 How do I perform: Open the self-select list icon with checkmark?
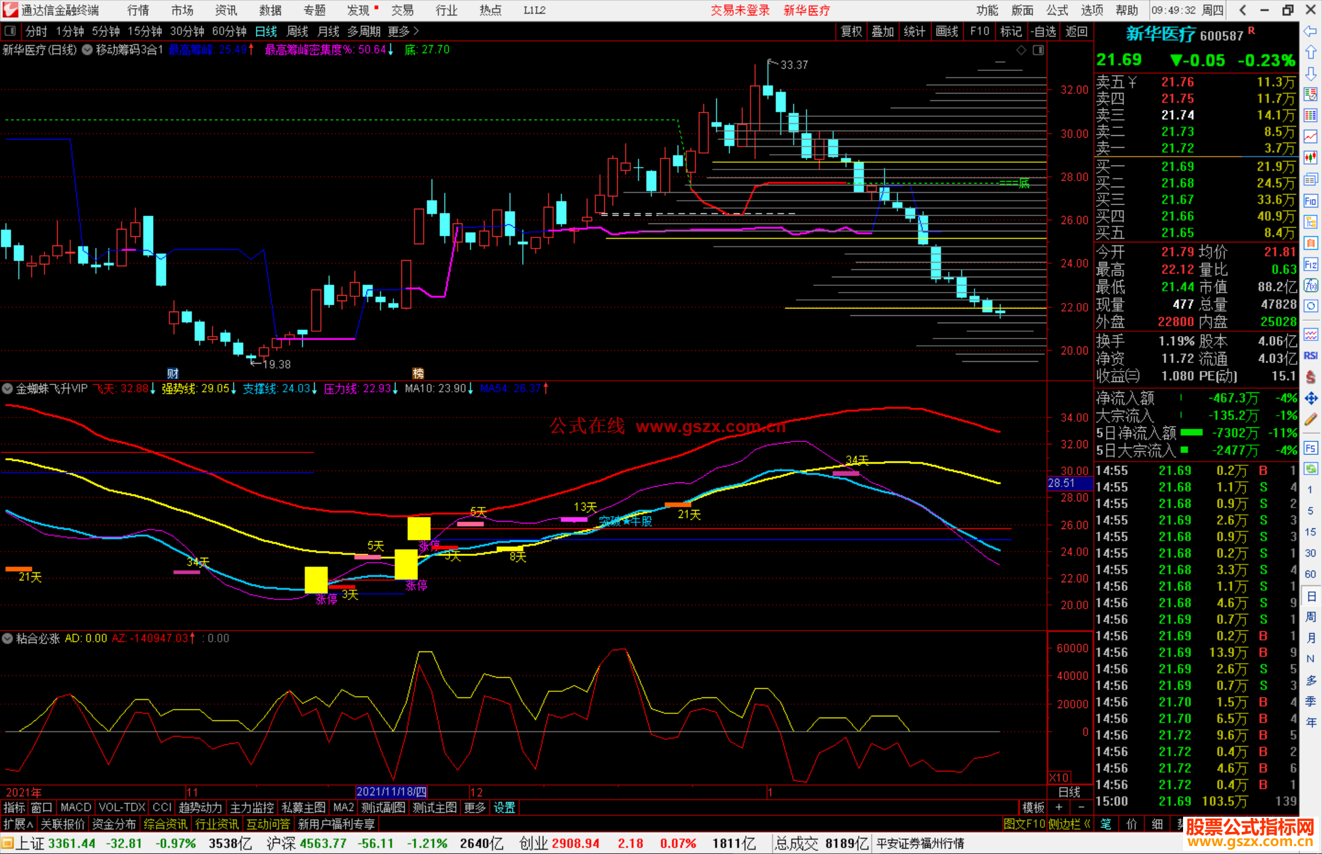click(x=1310, y=94)
